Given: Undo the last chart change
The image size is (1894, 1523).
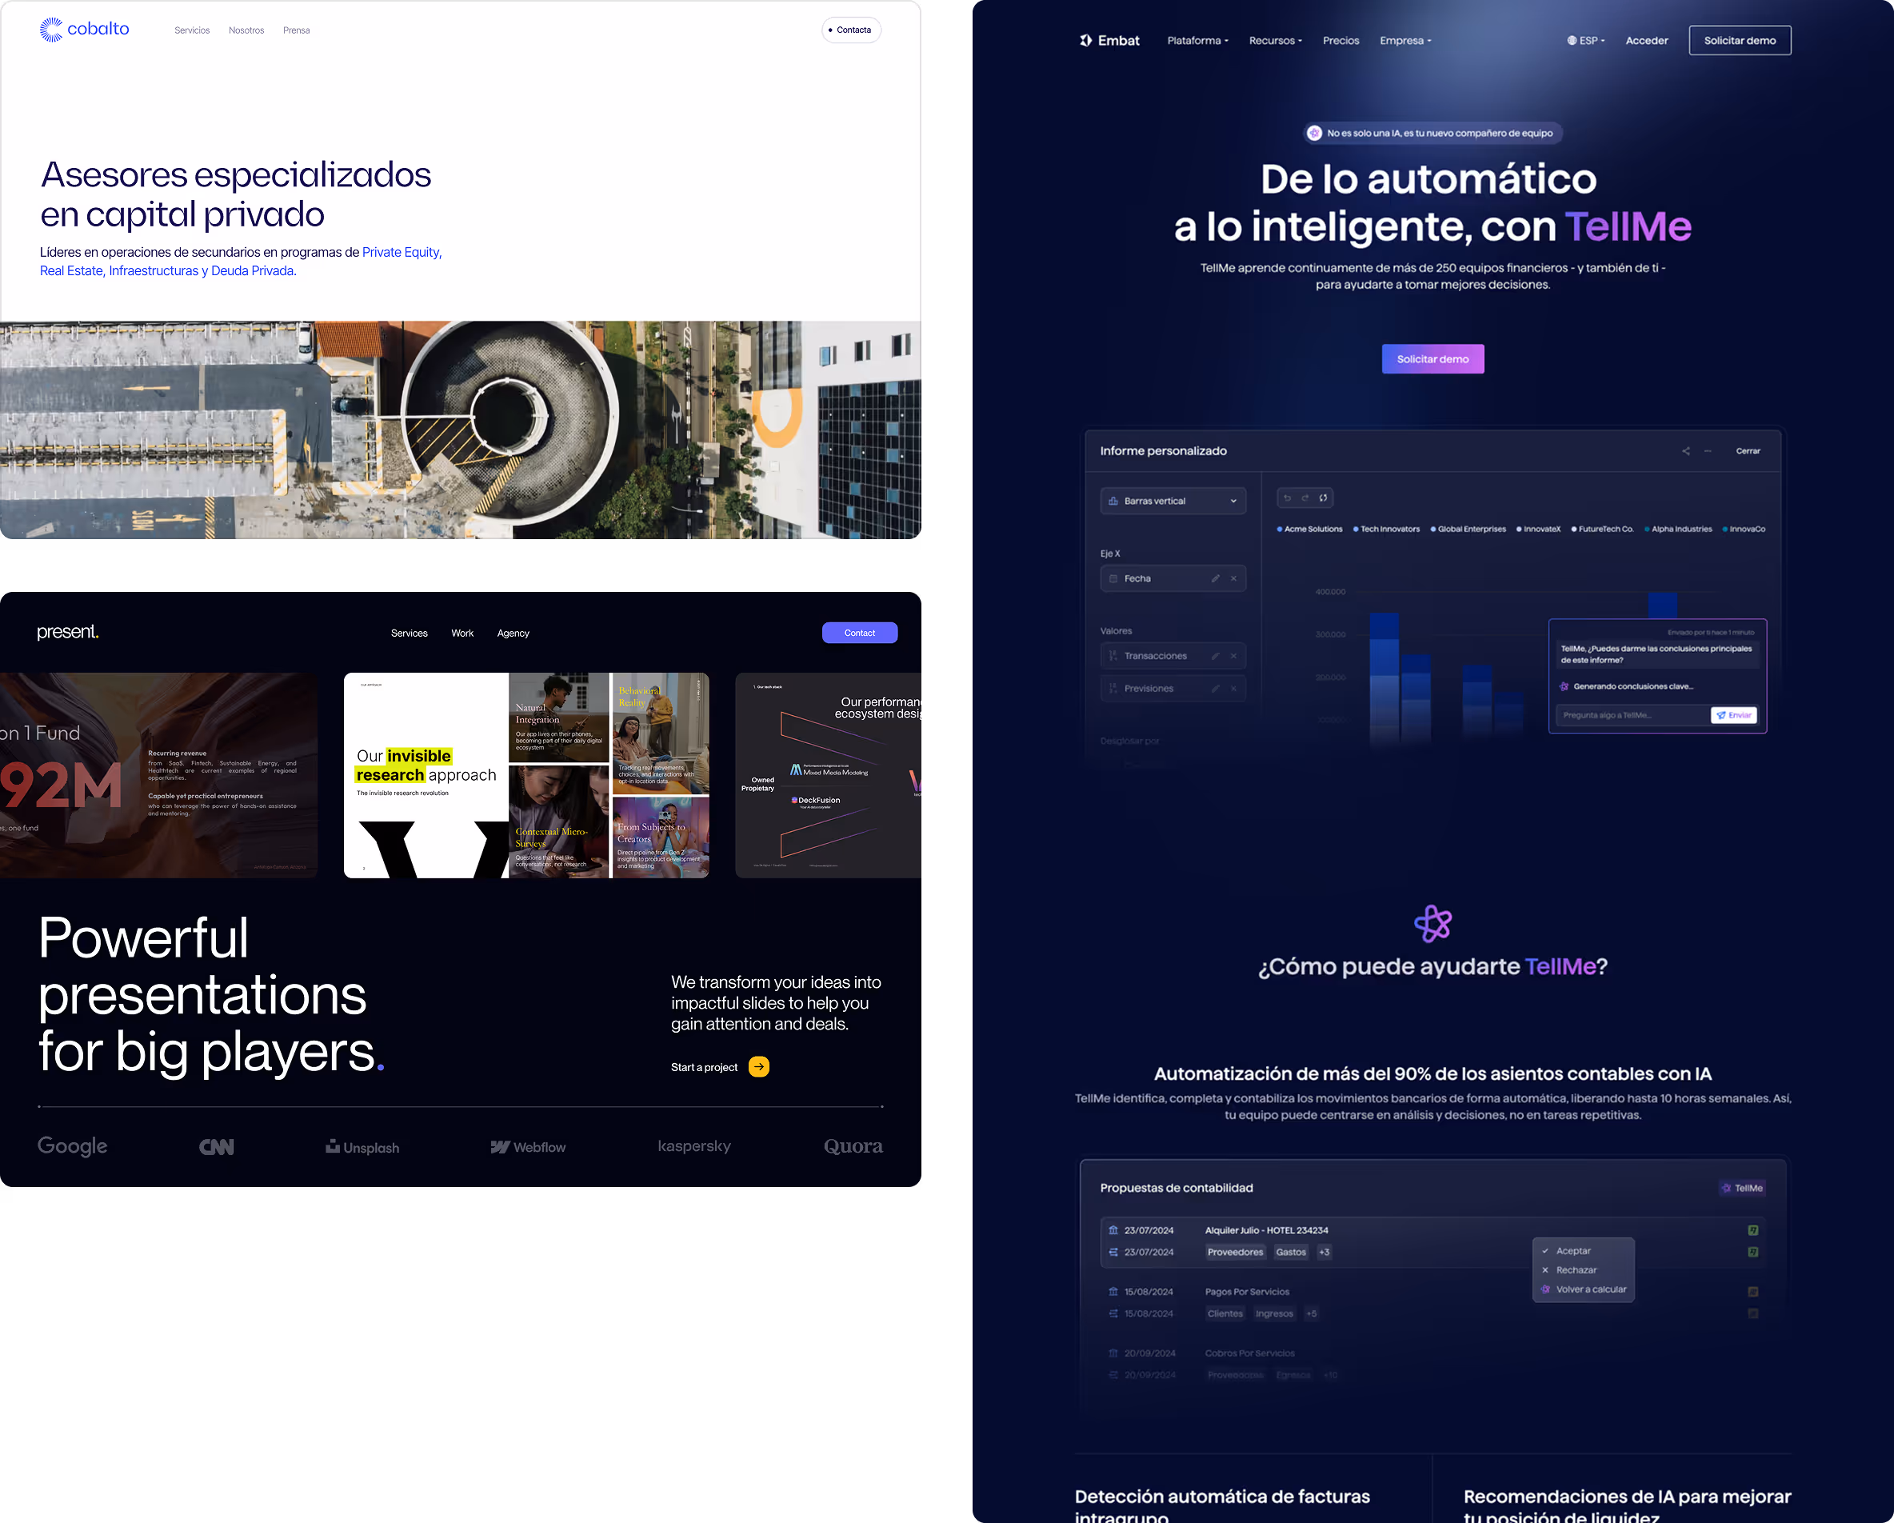Looking at the screenshot, I should point(1288,498).
